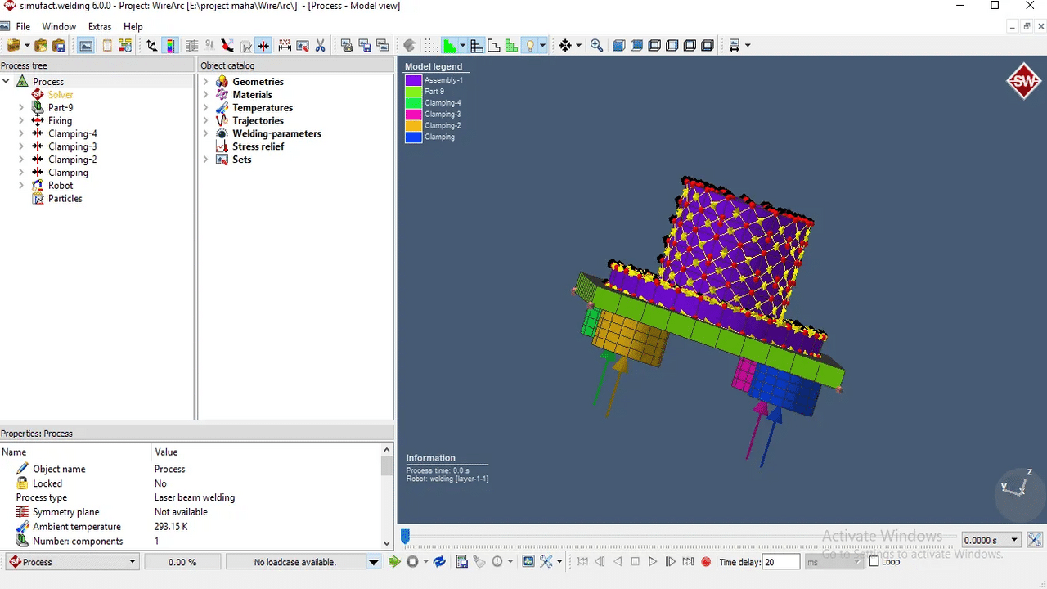1047x589 pixels.
Task: Select the solid green shaded view mode
Action: 450,46
